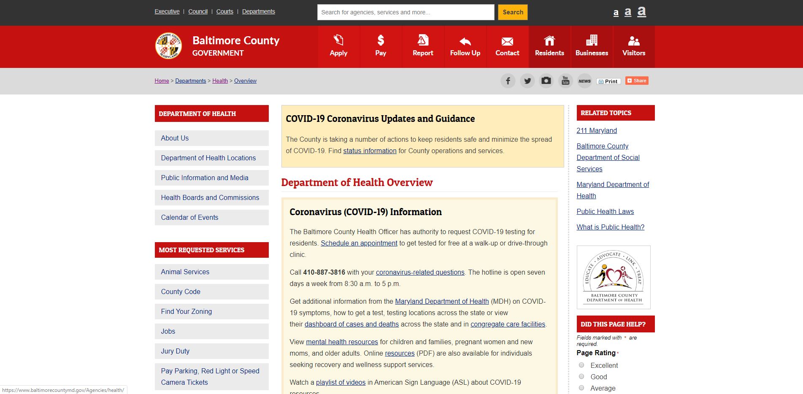This screenshot has height=394, width=803.
Task: Click the Departments breadcrumb link
Action: coord(191,81)
